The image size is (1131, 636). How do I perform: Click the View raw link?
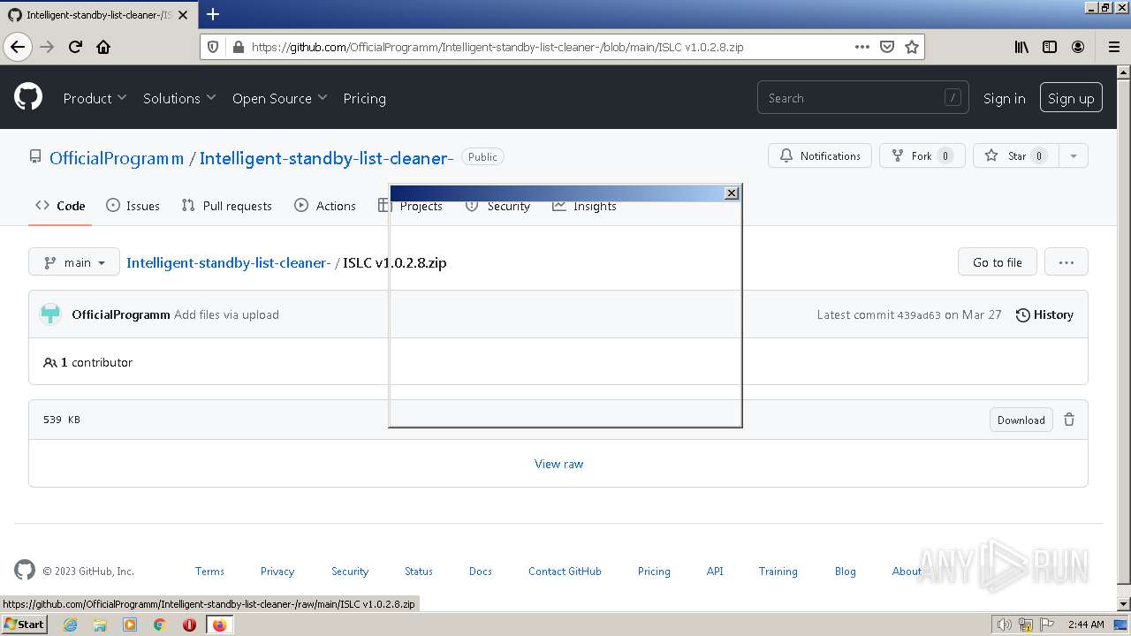558,464
